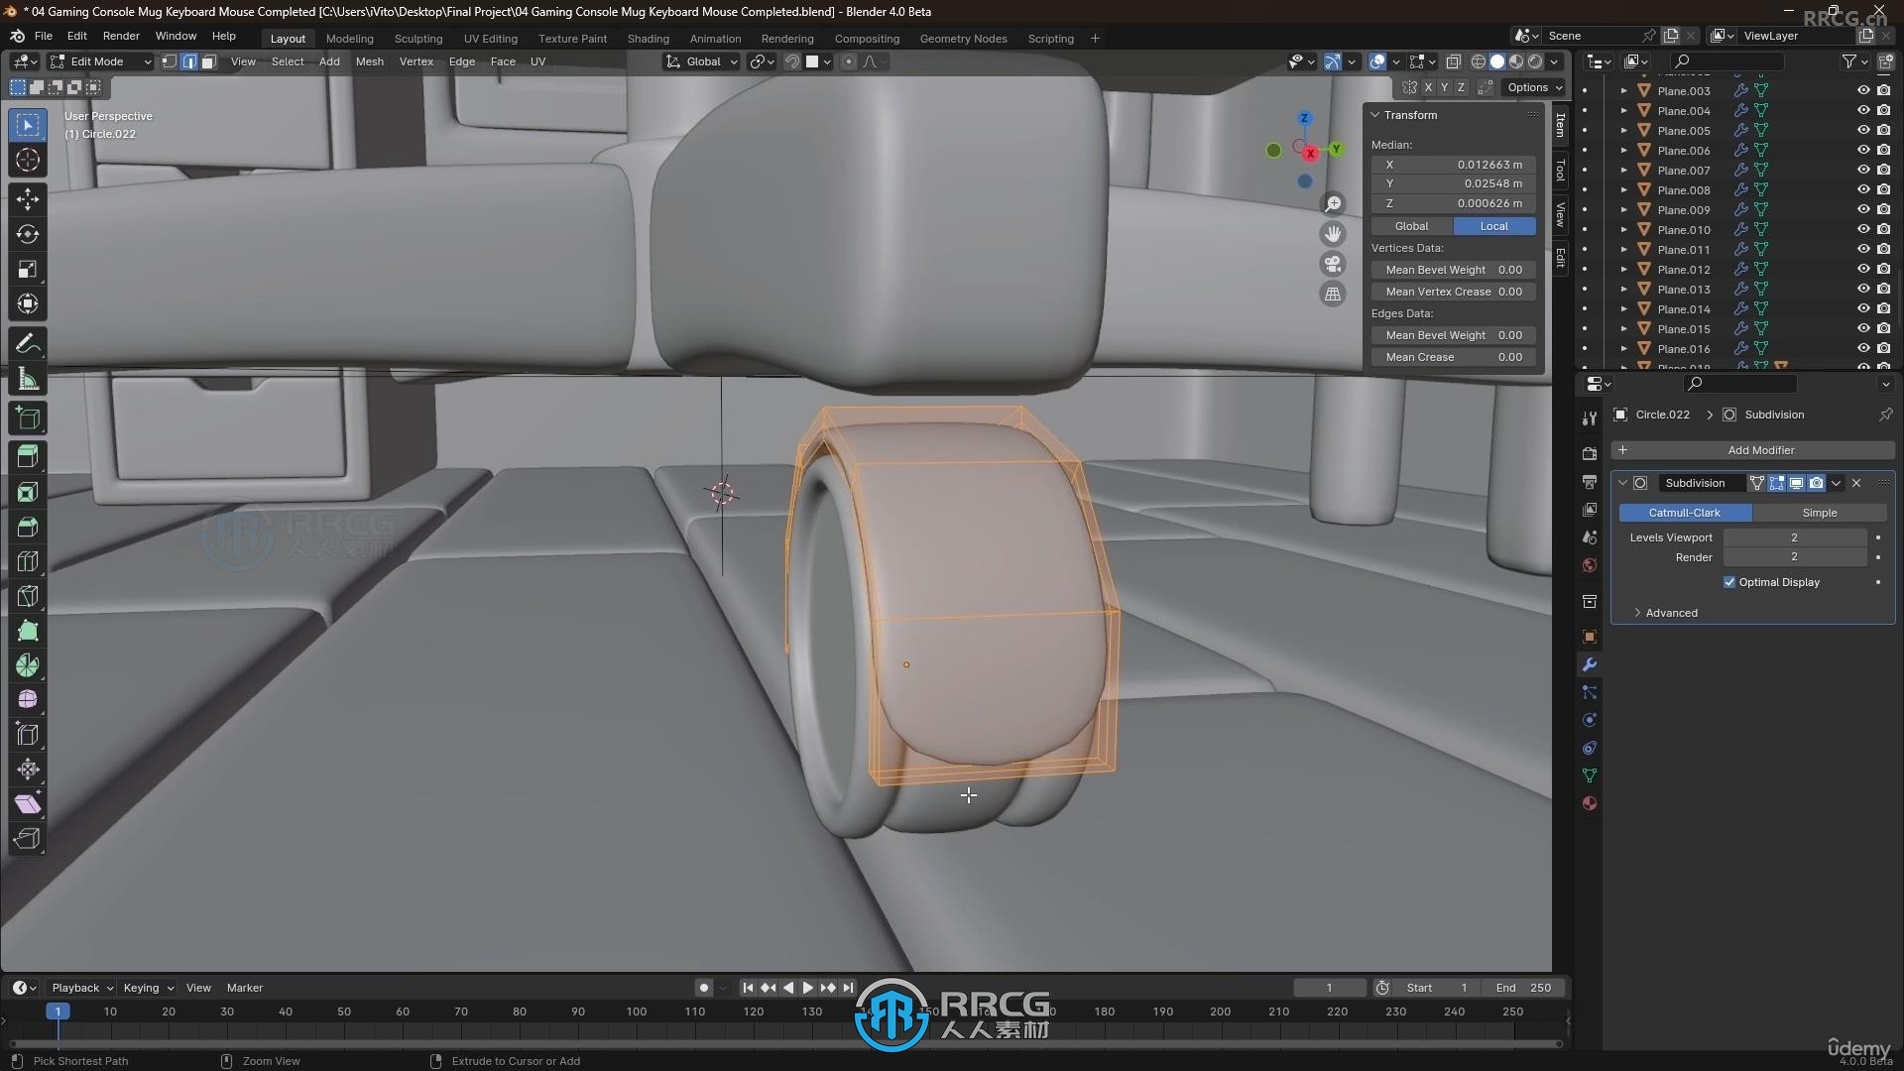Click the Rotate tool icon
The height and width of the screenshot is (1071, 1904).
point(29,231)
